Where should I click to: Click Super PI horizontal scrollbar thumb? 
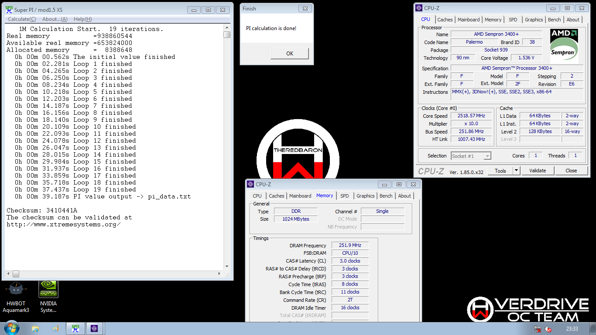pyautogui.click(x=16, y=274)
